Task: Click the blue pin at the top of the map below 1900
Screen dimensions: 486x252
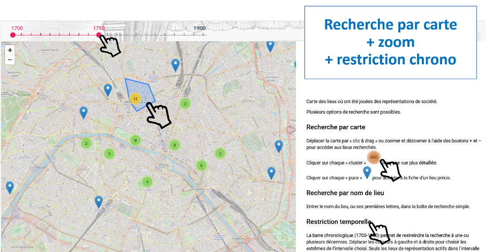Action: (270, 46)
